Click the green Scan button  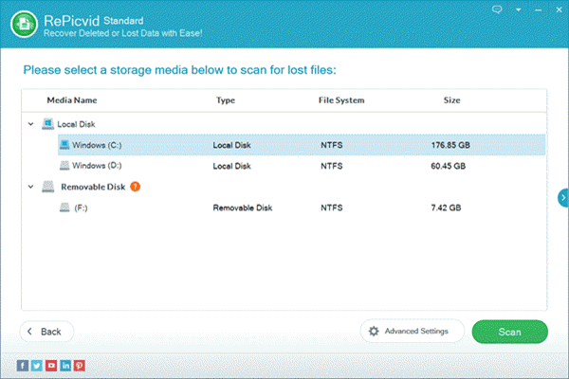[509, 332]
